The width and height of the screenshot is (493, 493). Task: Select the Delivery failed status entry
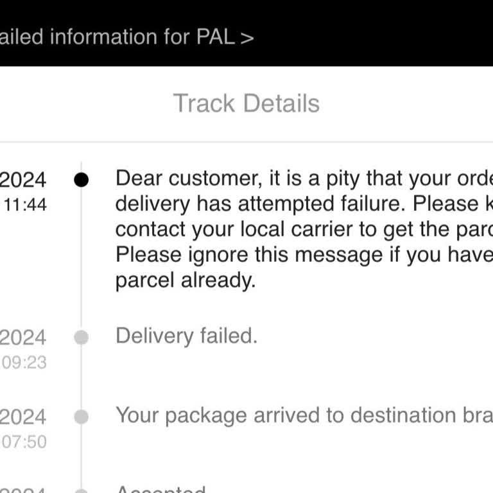pos(186,336)
